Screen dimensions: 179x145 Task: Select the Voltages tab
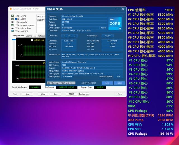(x=41, y=36)
